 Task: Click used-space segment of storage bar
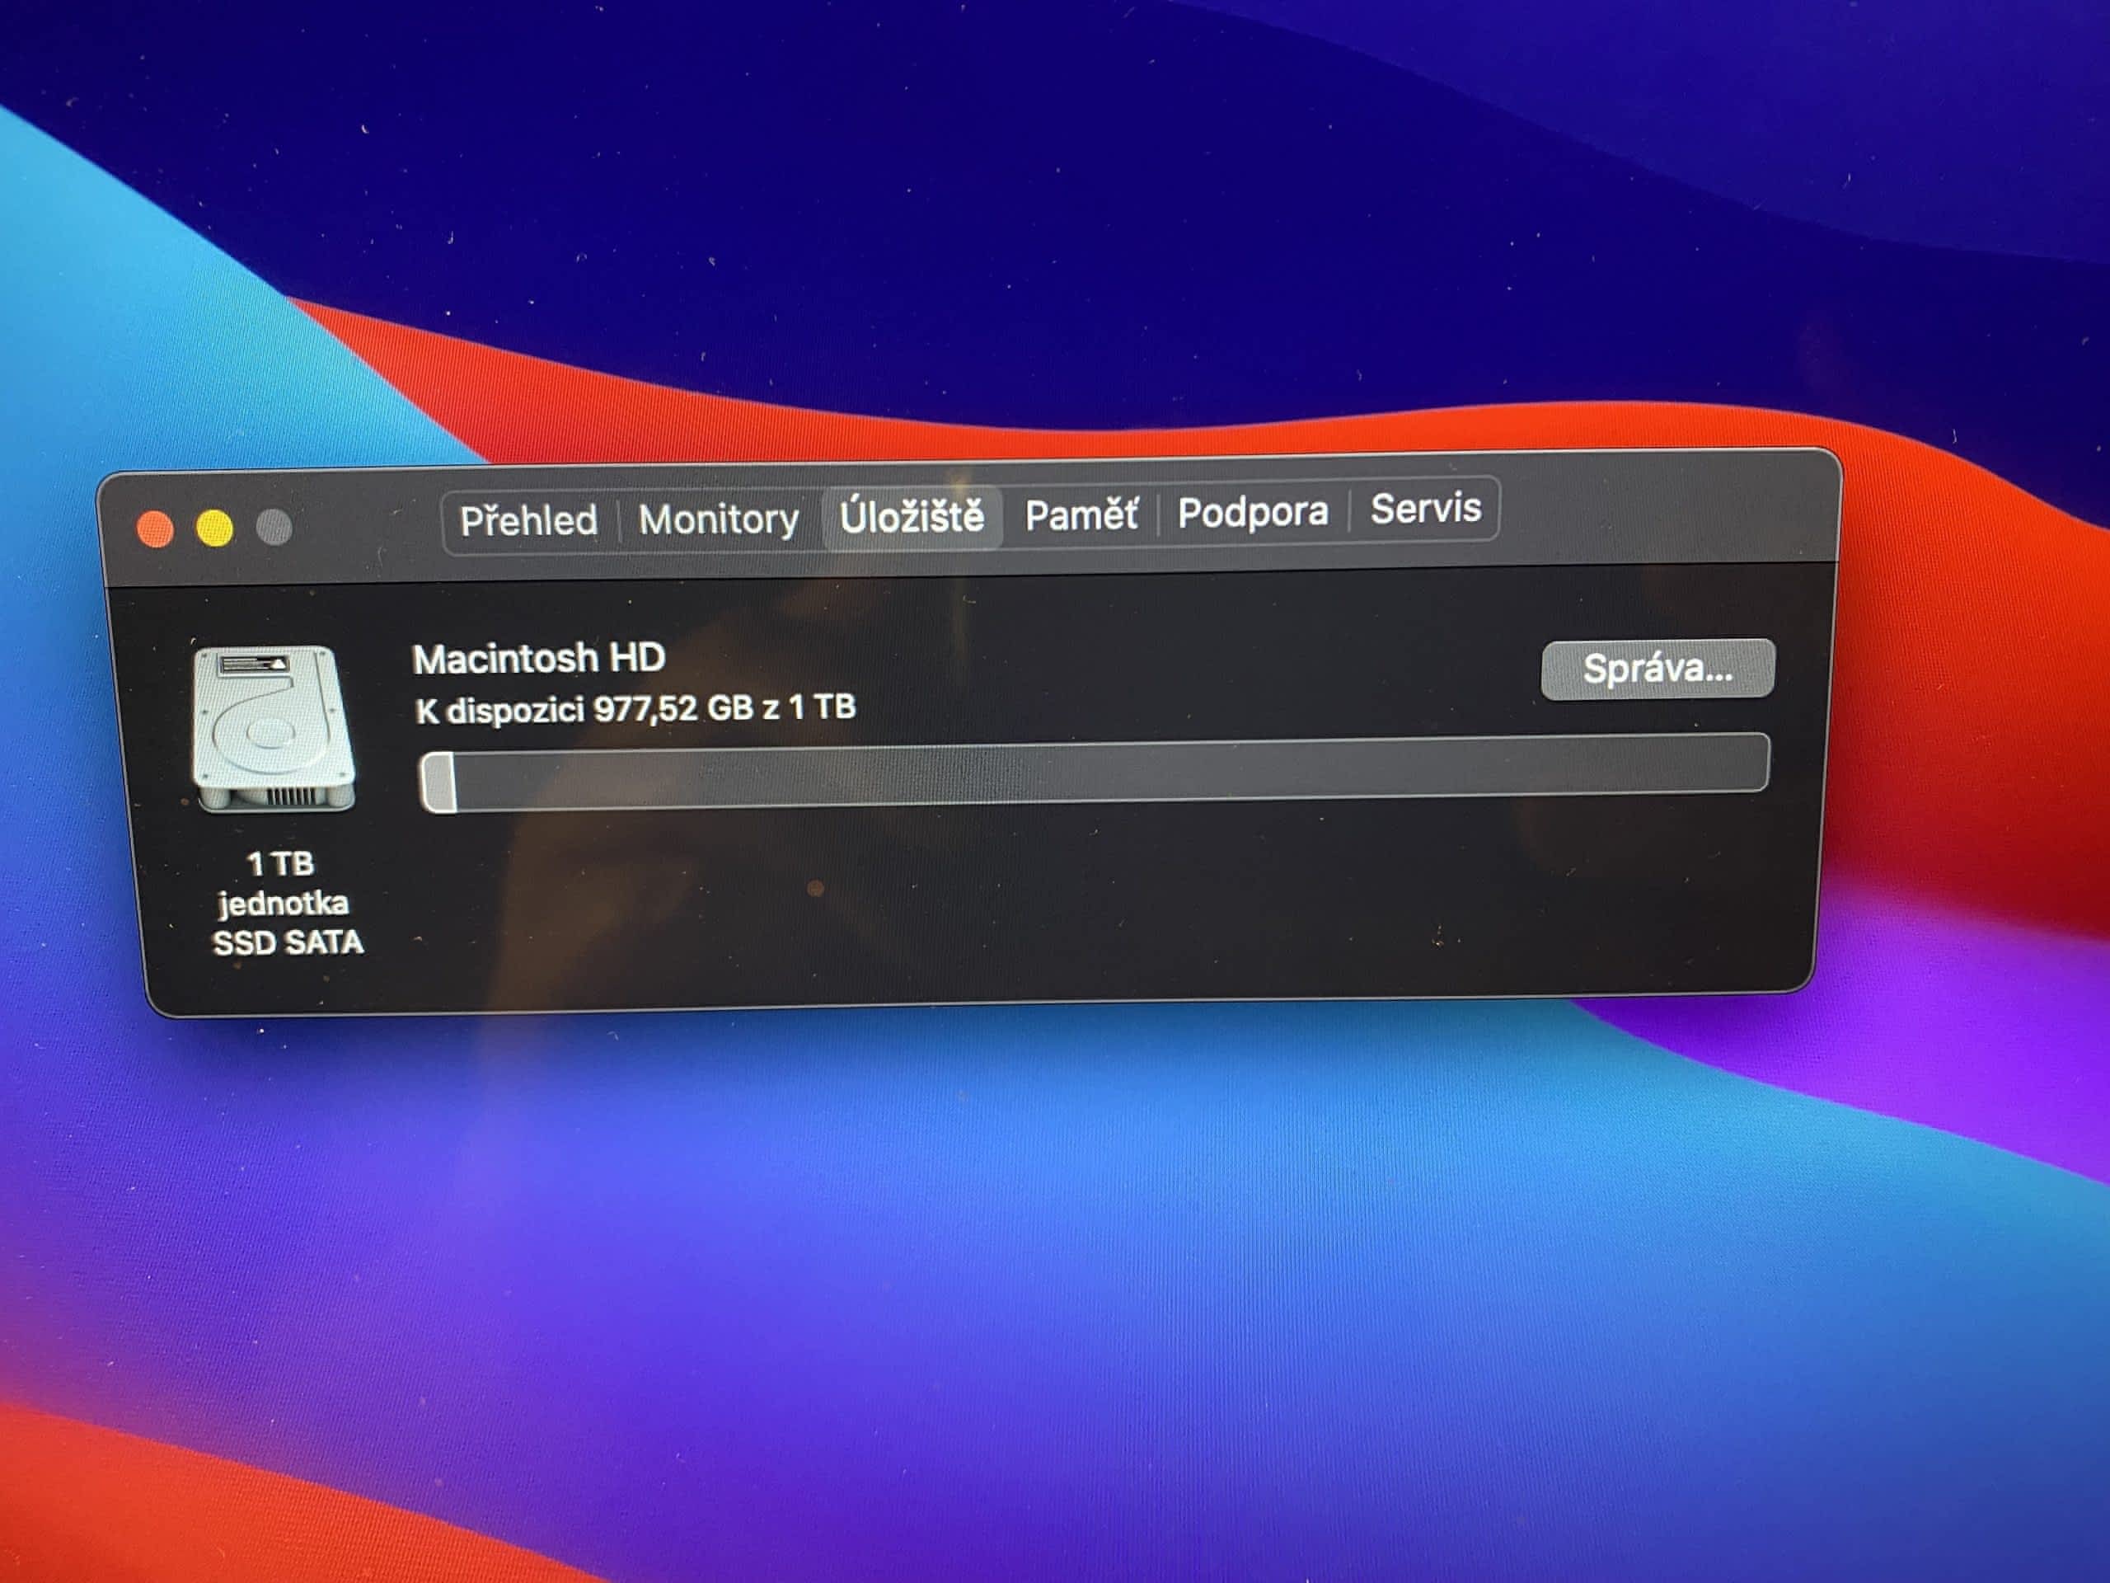pos(438,782)
